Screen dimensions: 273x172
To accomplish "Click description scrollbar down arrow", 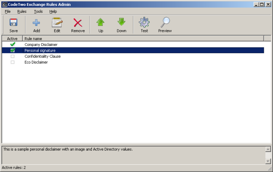I will pyautogui.click(x=268, y=162).
